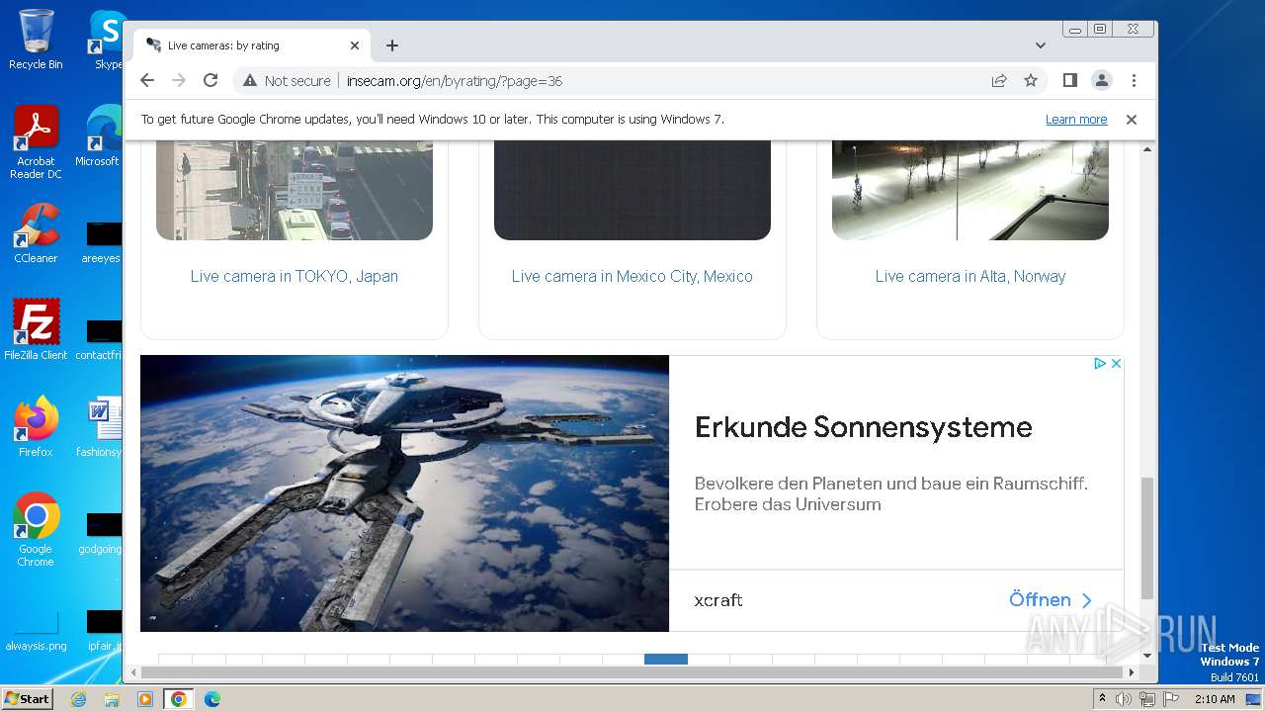1265x712 pixels.
Task: Click the address bar URL
Action: 455,81
